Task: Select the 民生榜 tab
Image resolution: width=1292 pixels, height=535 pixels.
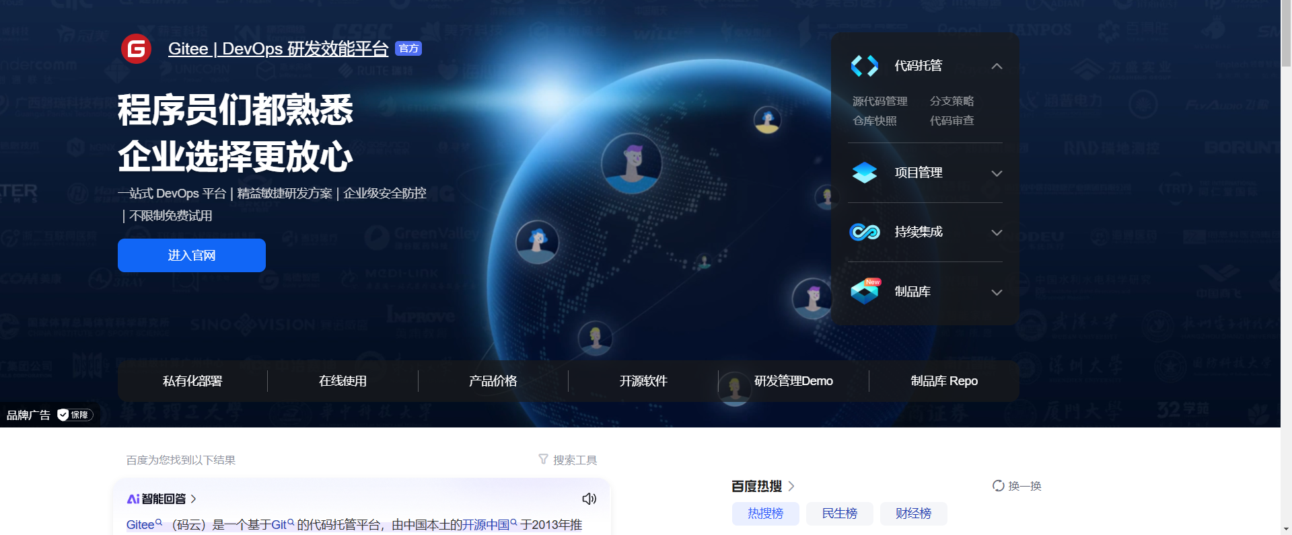Action: 840,513
